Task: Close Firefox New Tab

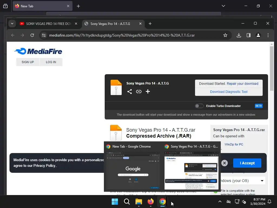Action: pos(68,6)
